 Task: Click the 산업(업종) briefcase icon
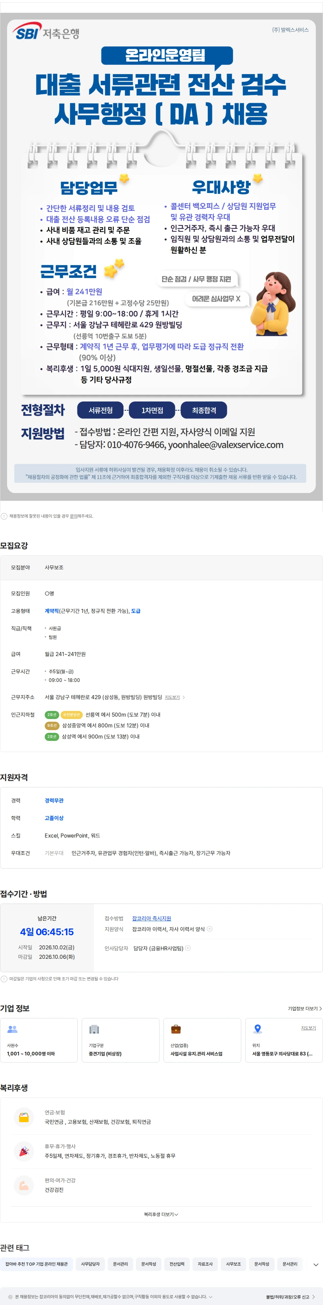176,1030
